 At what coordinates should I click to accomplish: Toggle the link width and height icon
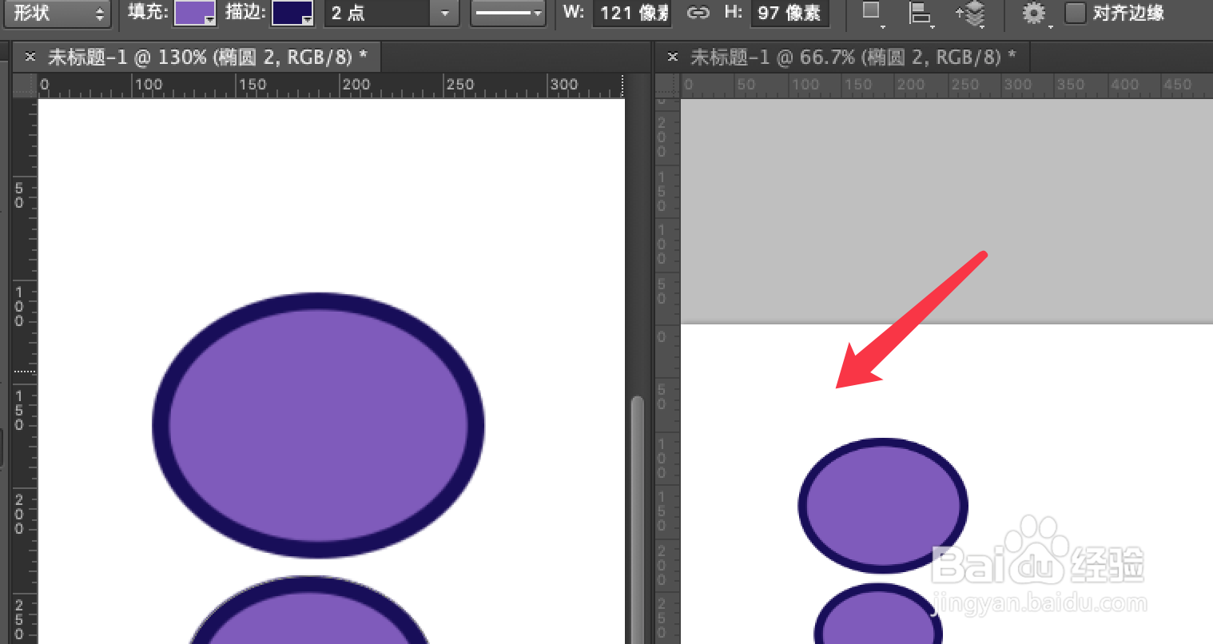pos(698,13)
